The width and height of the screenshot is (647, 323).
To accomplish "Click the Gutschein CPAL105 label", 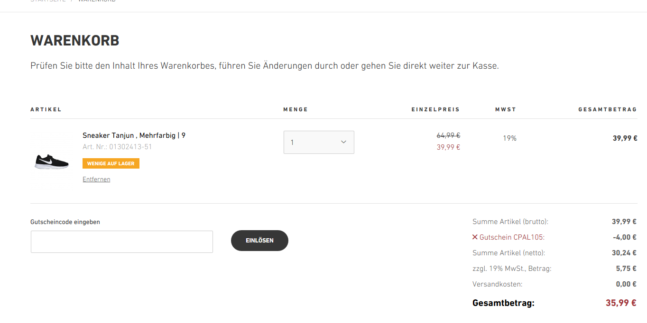I will 512,237.
